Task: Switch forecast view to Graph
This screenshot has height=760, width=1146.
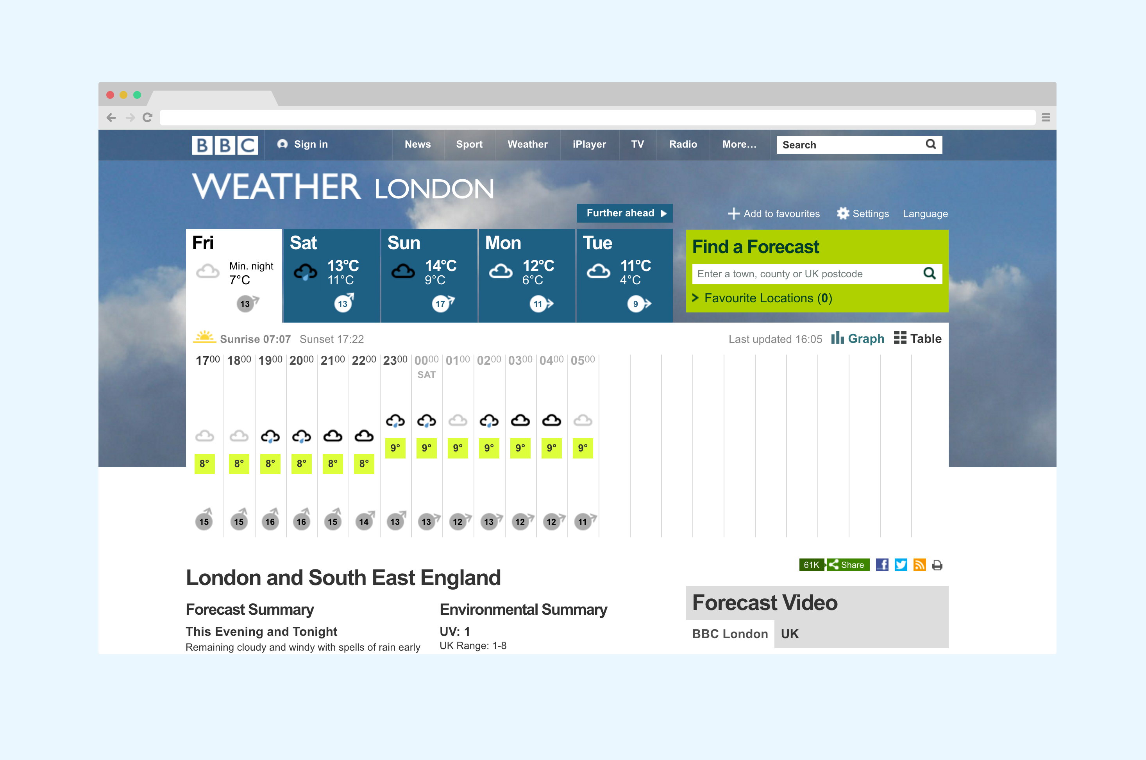Action: pyautogui.click(x=858, y=338)
